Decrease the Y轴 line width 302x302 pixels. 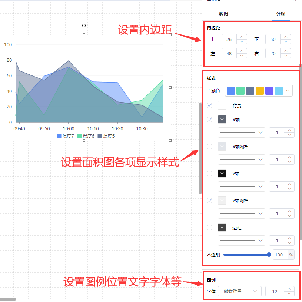(x=289, y=189)
